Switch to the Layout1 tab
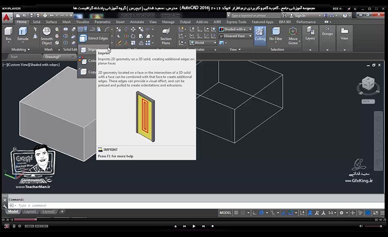This screenshot has width=388, height=237. click(30, 211)
